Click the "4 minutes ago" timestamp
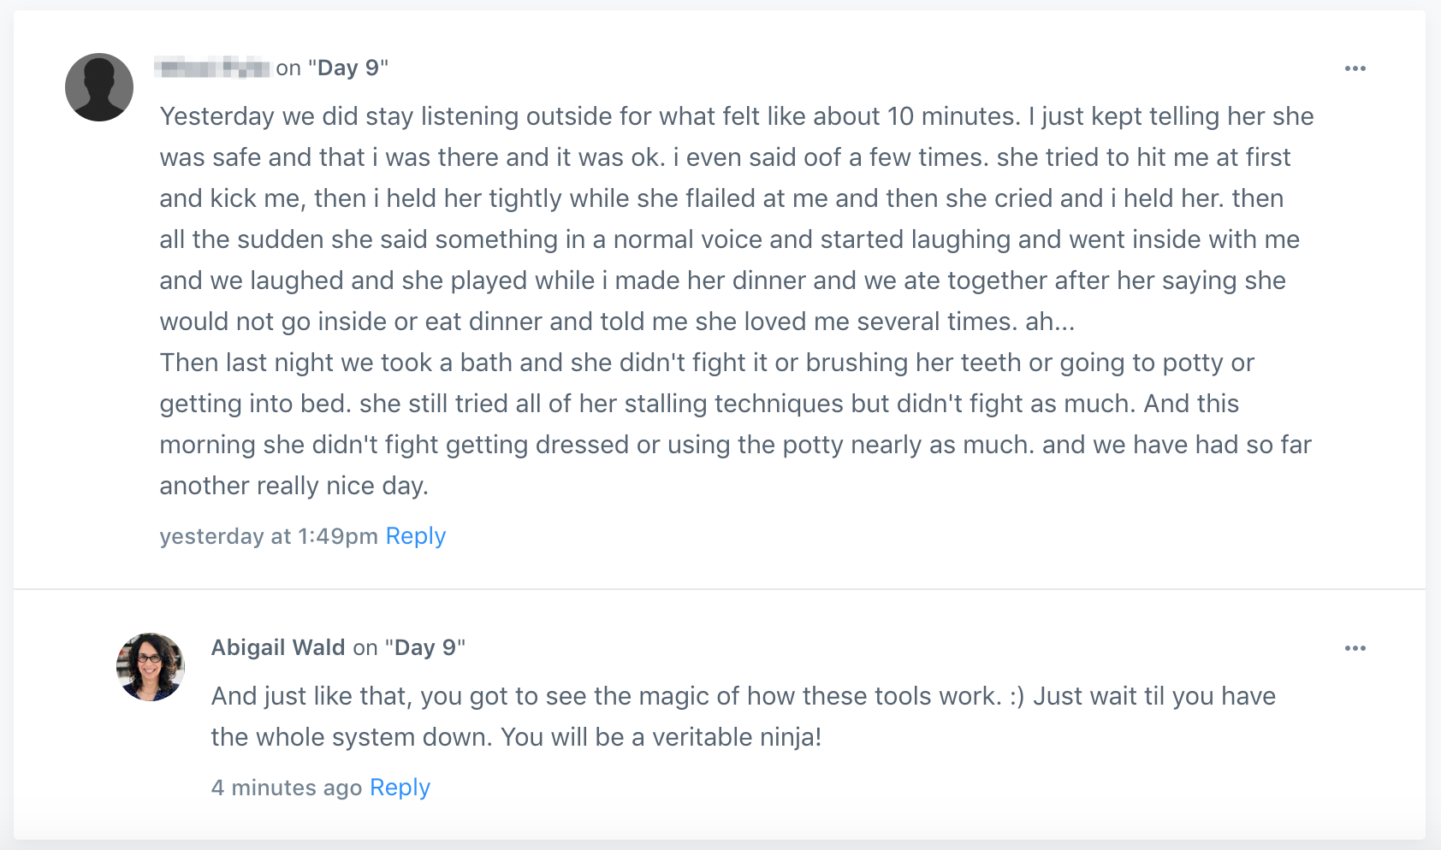 (287, 788)
